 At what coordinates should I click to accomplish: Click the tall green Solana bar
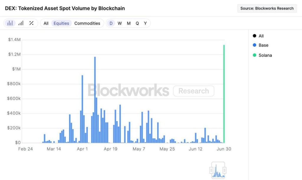click(x=224, y=95)
